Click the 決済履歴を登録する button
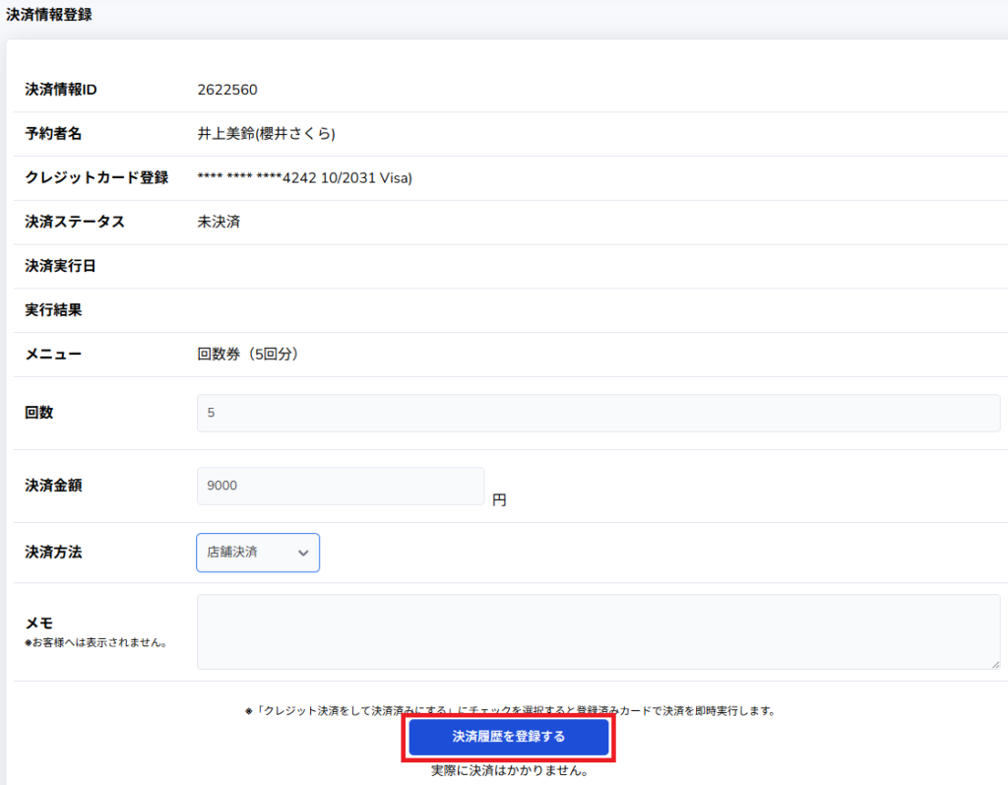 tap(508, 737)
